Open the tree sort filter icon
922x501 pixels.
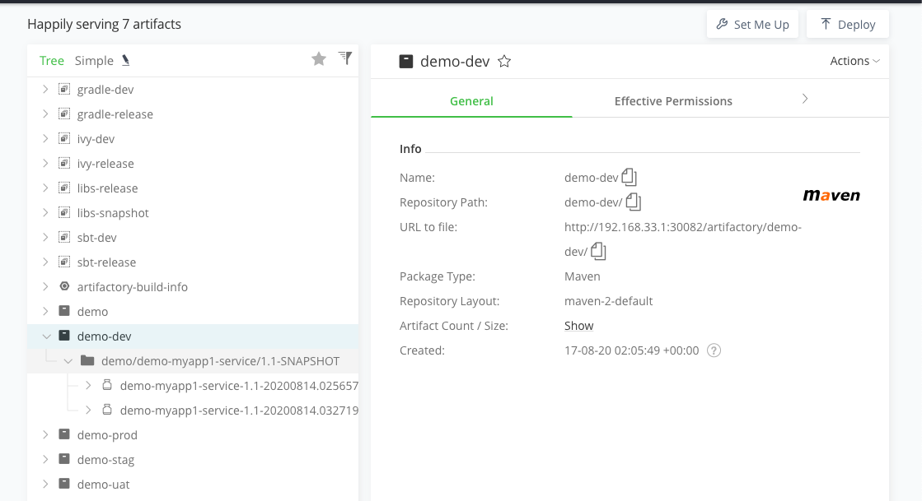tap(345, 58)
